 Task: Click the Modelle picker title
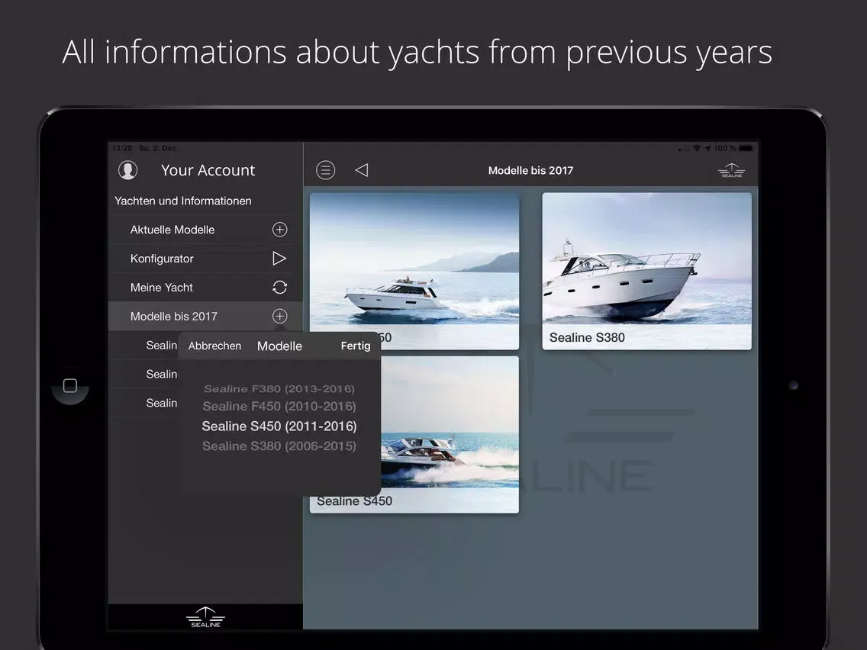(280, 346)
